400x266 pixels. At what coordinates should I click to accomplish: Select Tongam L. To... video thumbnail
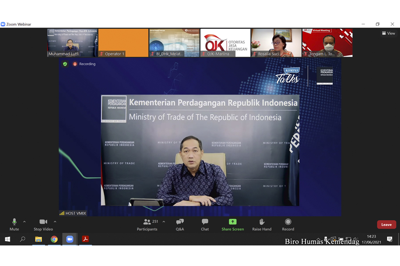click(327, 43)
